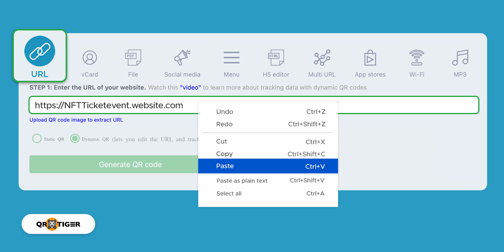Screen dimensions: 504x252
Task: Select the MP3 music note icon
Action: coord(460,58)
